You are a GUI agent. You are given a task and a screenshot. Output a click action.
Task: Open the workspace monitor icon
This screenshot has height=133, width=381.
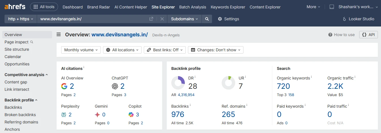pyautogui.click(x=332, y=7)
